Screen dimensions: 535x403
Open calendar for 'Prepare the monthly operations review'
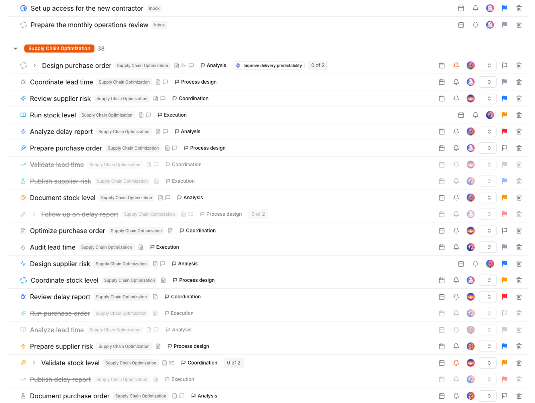click(x=461, y=25)
